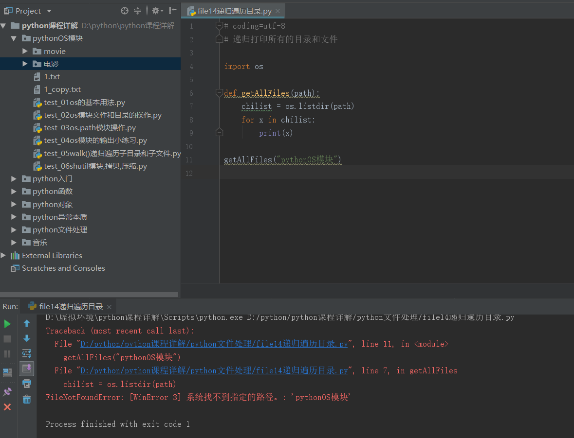The width and height of the screenshot is (574, 438).
Task: Expand the movie folder
Action: (x=25, y=51)
